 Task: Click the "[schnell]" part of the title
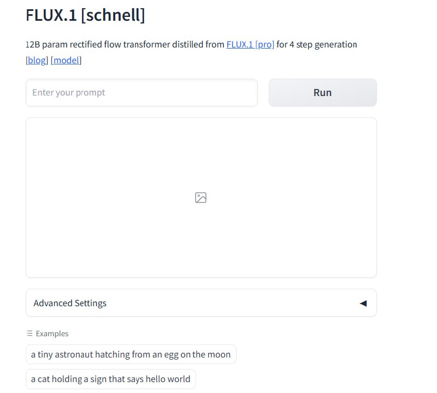[x=113, y=15]
